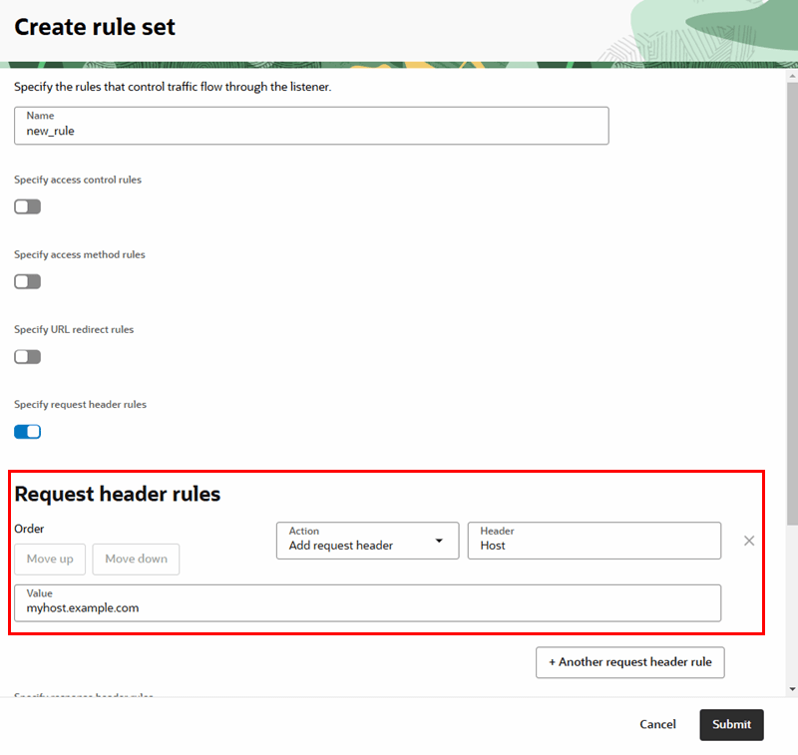Disable the Specify request header rules toggle
Screen dimensions: 798x755
tap(27, 431)
